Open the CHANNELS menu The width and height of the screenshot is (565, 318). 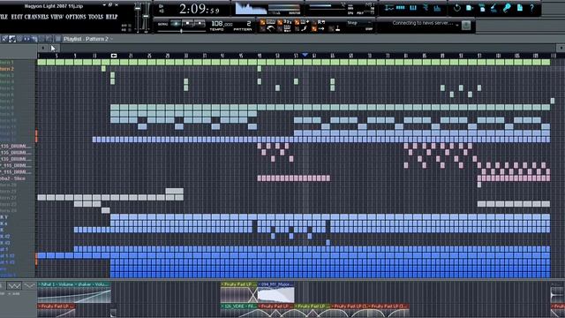[x=37, y=17]
